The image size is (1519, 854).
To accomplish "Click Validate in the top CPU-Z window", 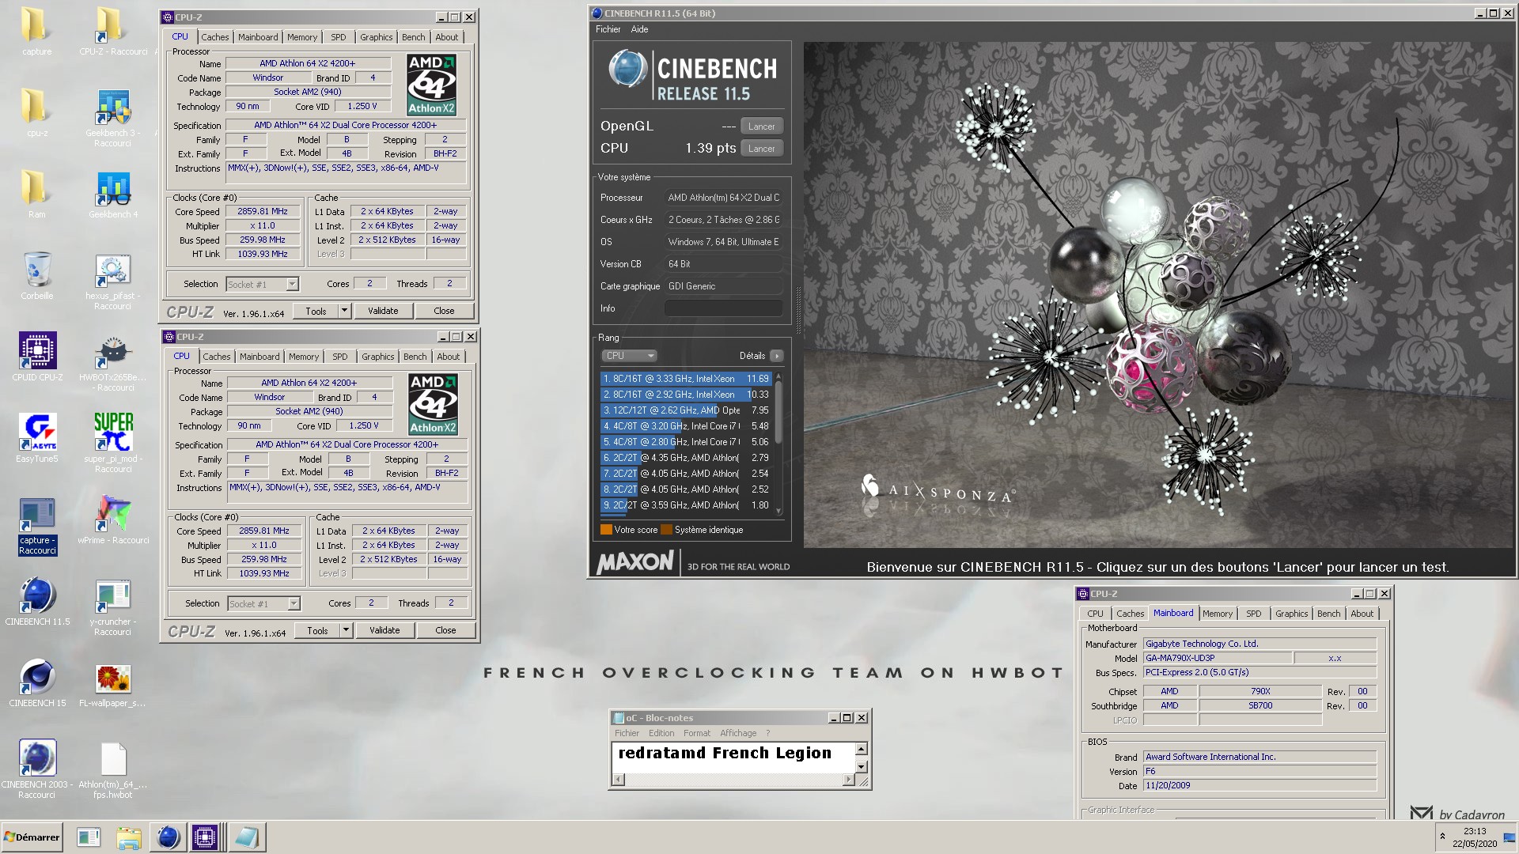I will 383,311.
